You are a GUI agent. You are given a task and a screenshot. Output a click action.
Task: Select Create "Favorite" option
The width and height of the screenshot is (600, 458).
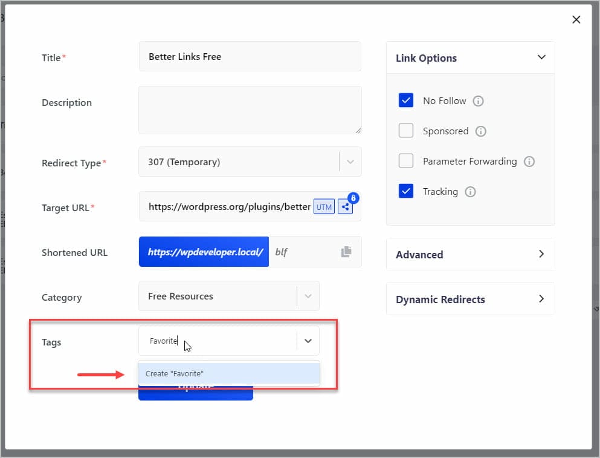point(229,374)
